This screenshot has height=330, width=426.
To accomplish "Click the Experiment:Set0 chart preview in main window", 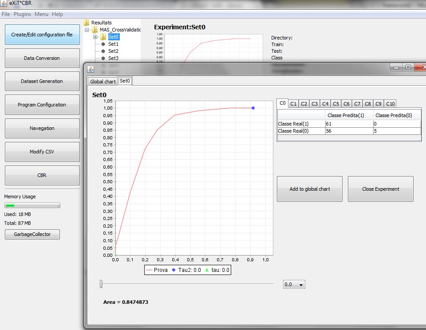I will [209, 48].
